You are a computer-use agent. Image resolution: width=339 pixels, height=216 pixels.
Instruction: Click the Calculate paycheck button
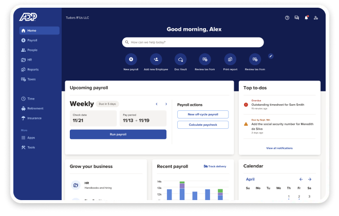(203, 125)
